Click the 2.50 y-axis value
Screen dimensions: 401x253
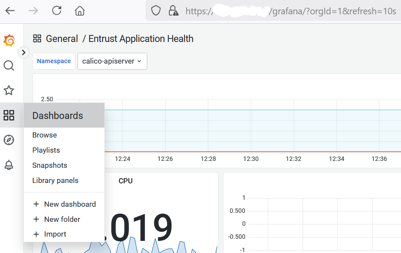point(47,99)
